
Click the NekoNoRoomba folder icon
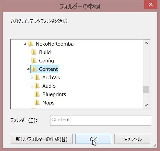click(x=31, y=44)
